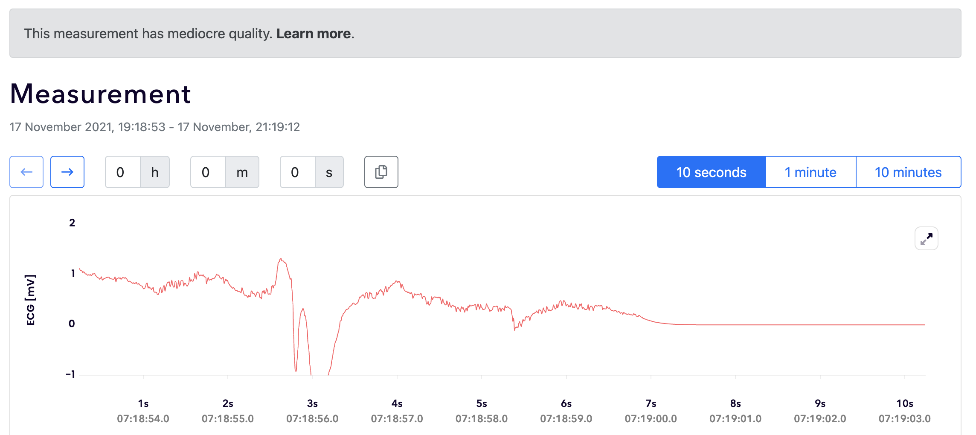Image resolution: width=976 pixels, height=435 pixels.
Task: Click the Measurement page heading
Action: [100, 94]
